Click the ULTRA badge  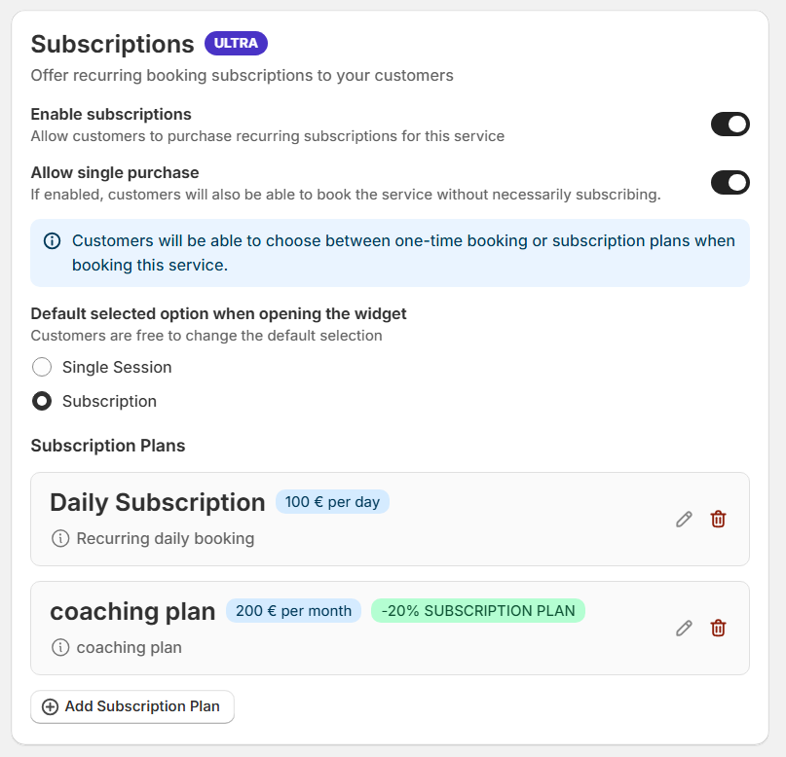236,44
